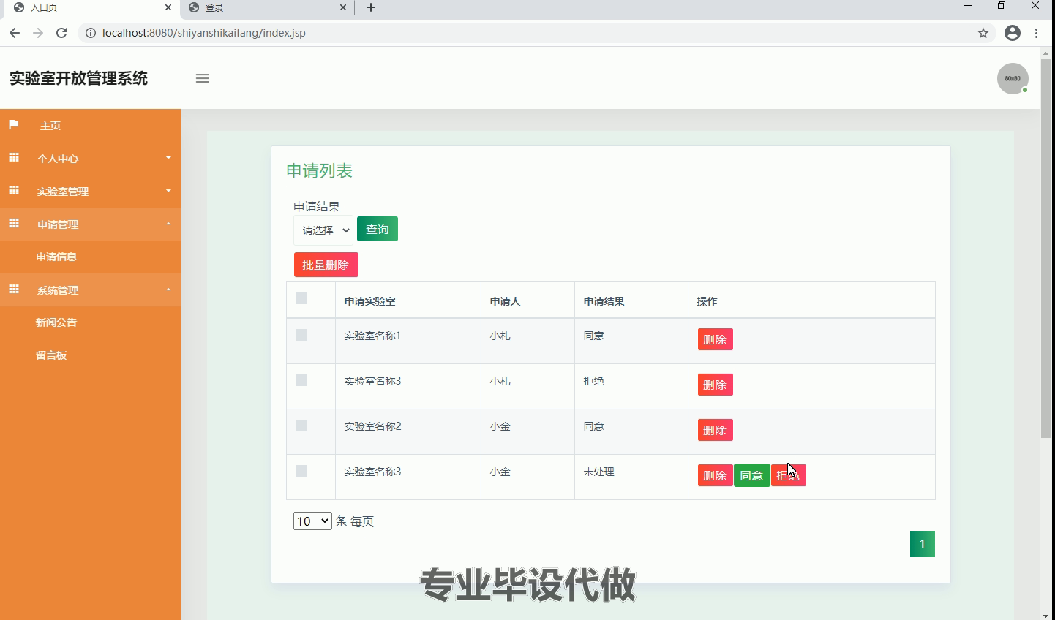Open the 申请结果 请选择 dropdown
Screen dimensions: 1055x620
click(x=323, y=230)
